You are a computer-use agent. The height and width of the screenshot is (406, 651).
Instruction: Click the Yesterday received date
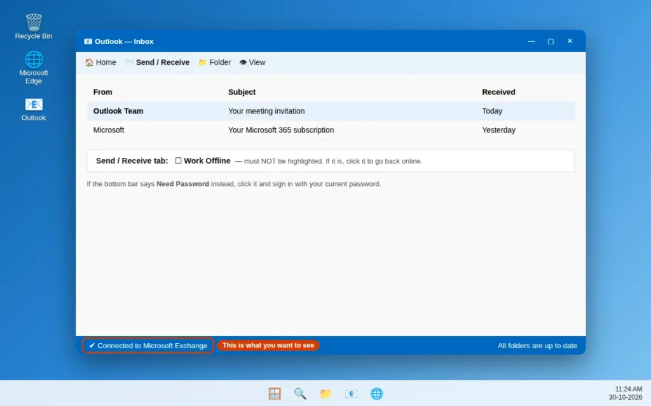[498, 130]
